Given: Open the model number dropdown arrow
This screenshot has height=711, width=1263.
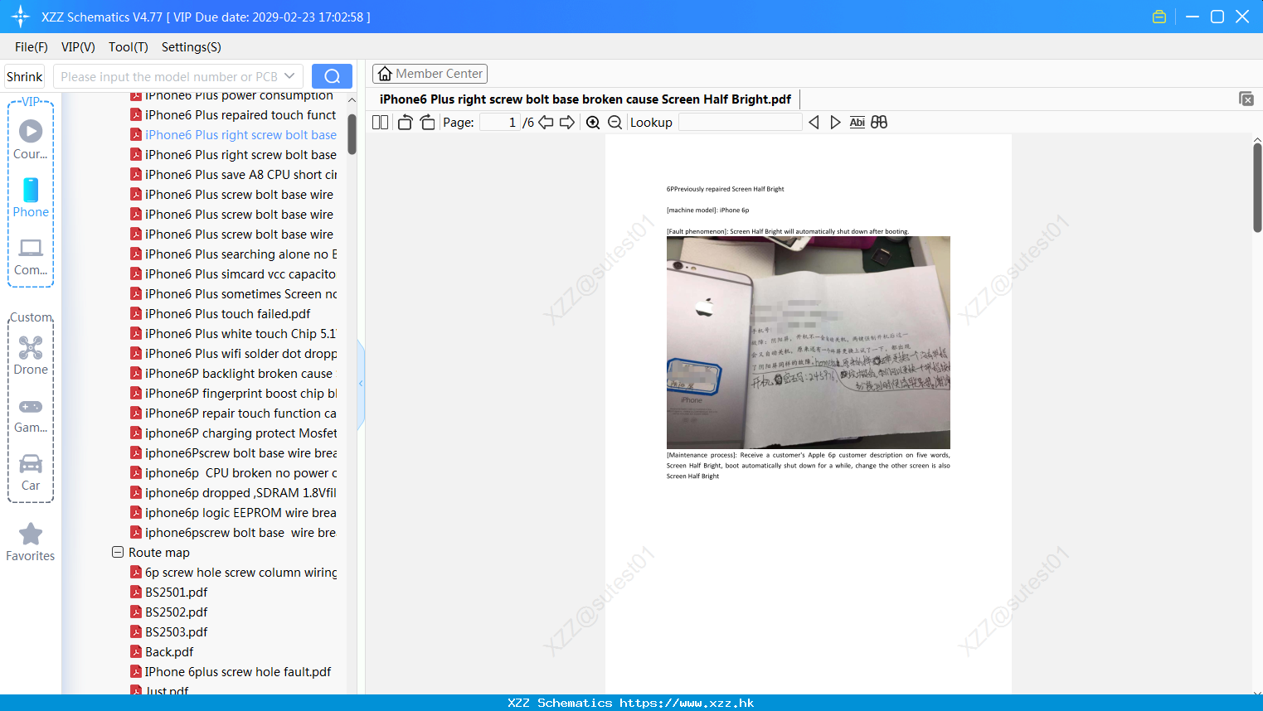Looking at the screenshot, I should 289,76.
